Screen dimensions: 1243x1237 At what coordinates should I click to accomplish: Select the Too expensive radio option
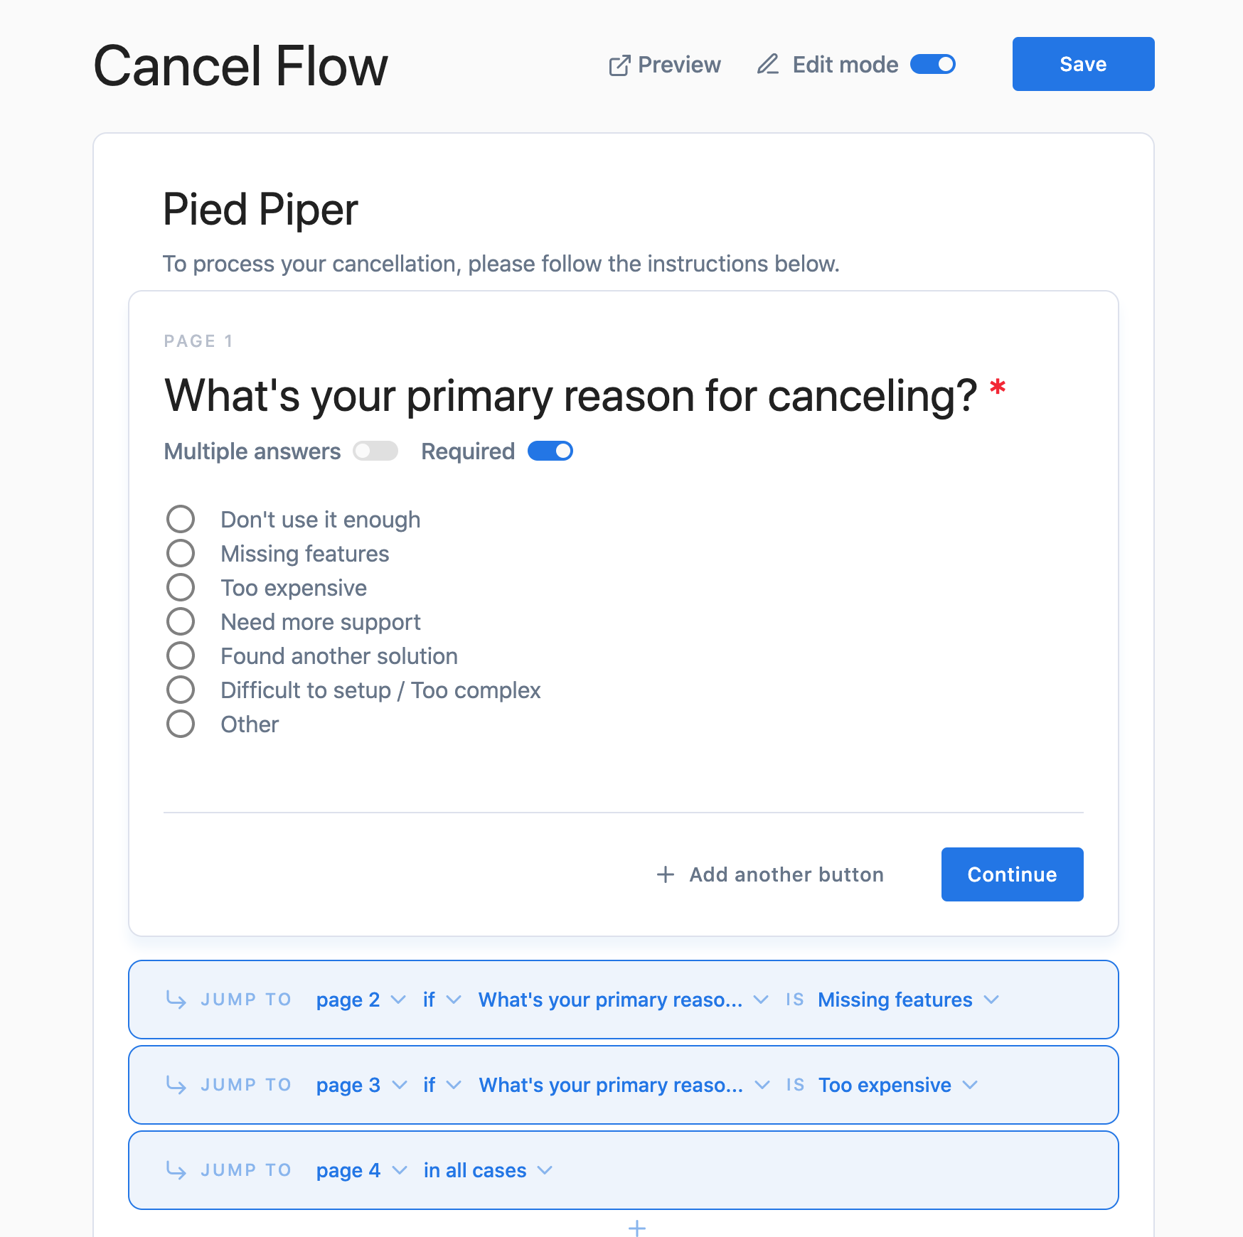click(181, 588)
